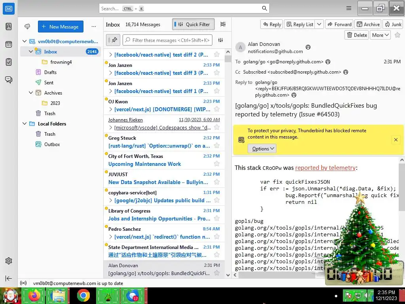The height and width of the screenshot is (304, 405).
Task: Star the New Data Snapshot Available message
Action: [x=217, y=182]
